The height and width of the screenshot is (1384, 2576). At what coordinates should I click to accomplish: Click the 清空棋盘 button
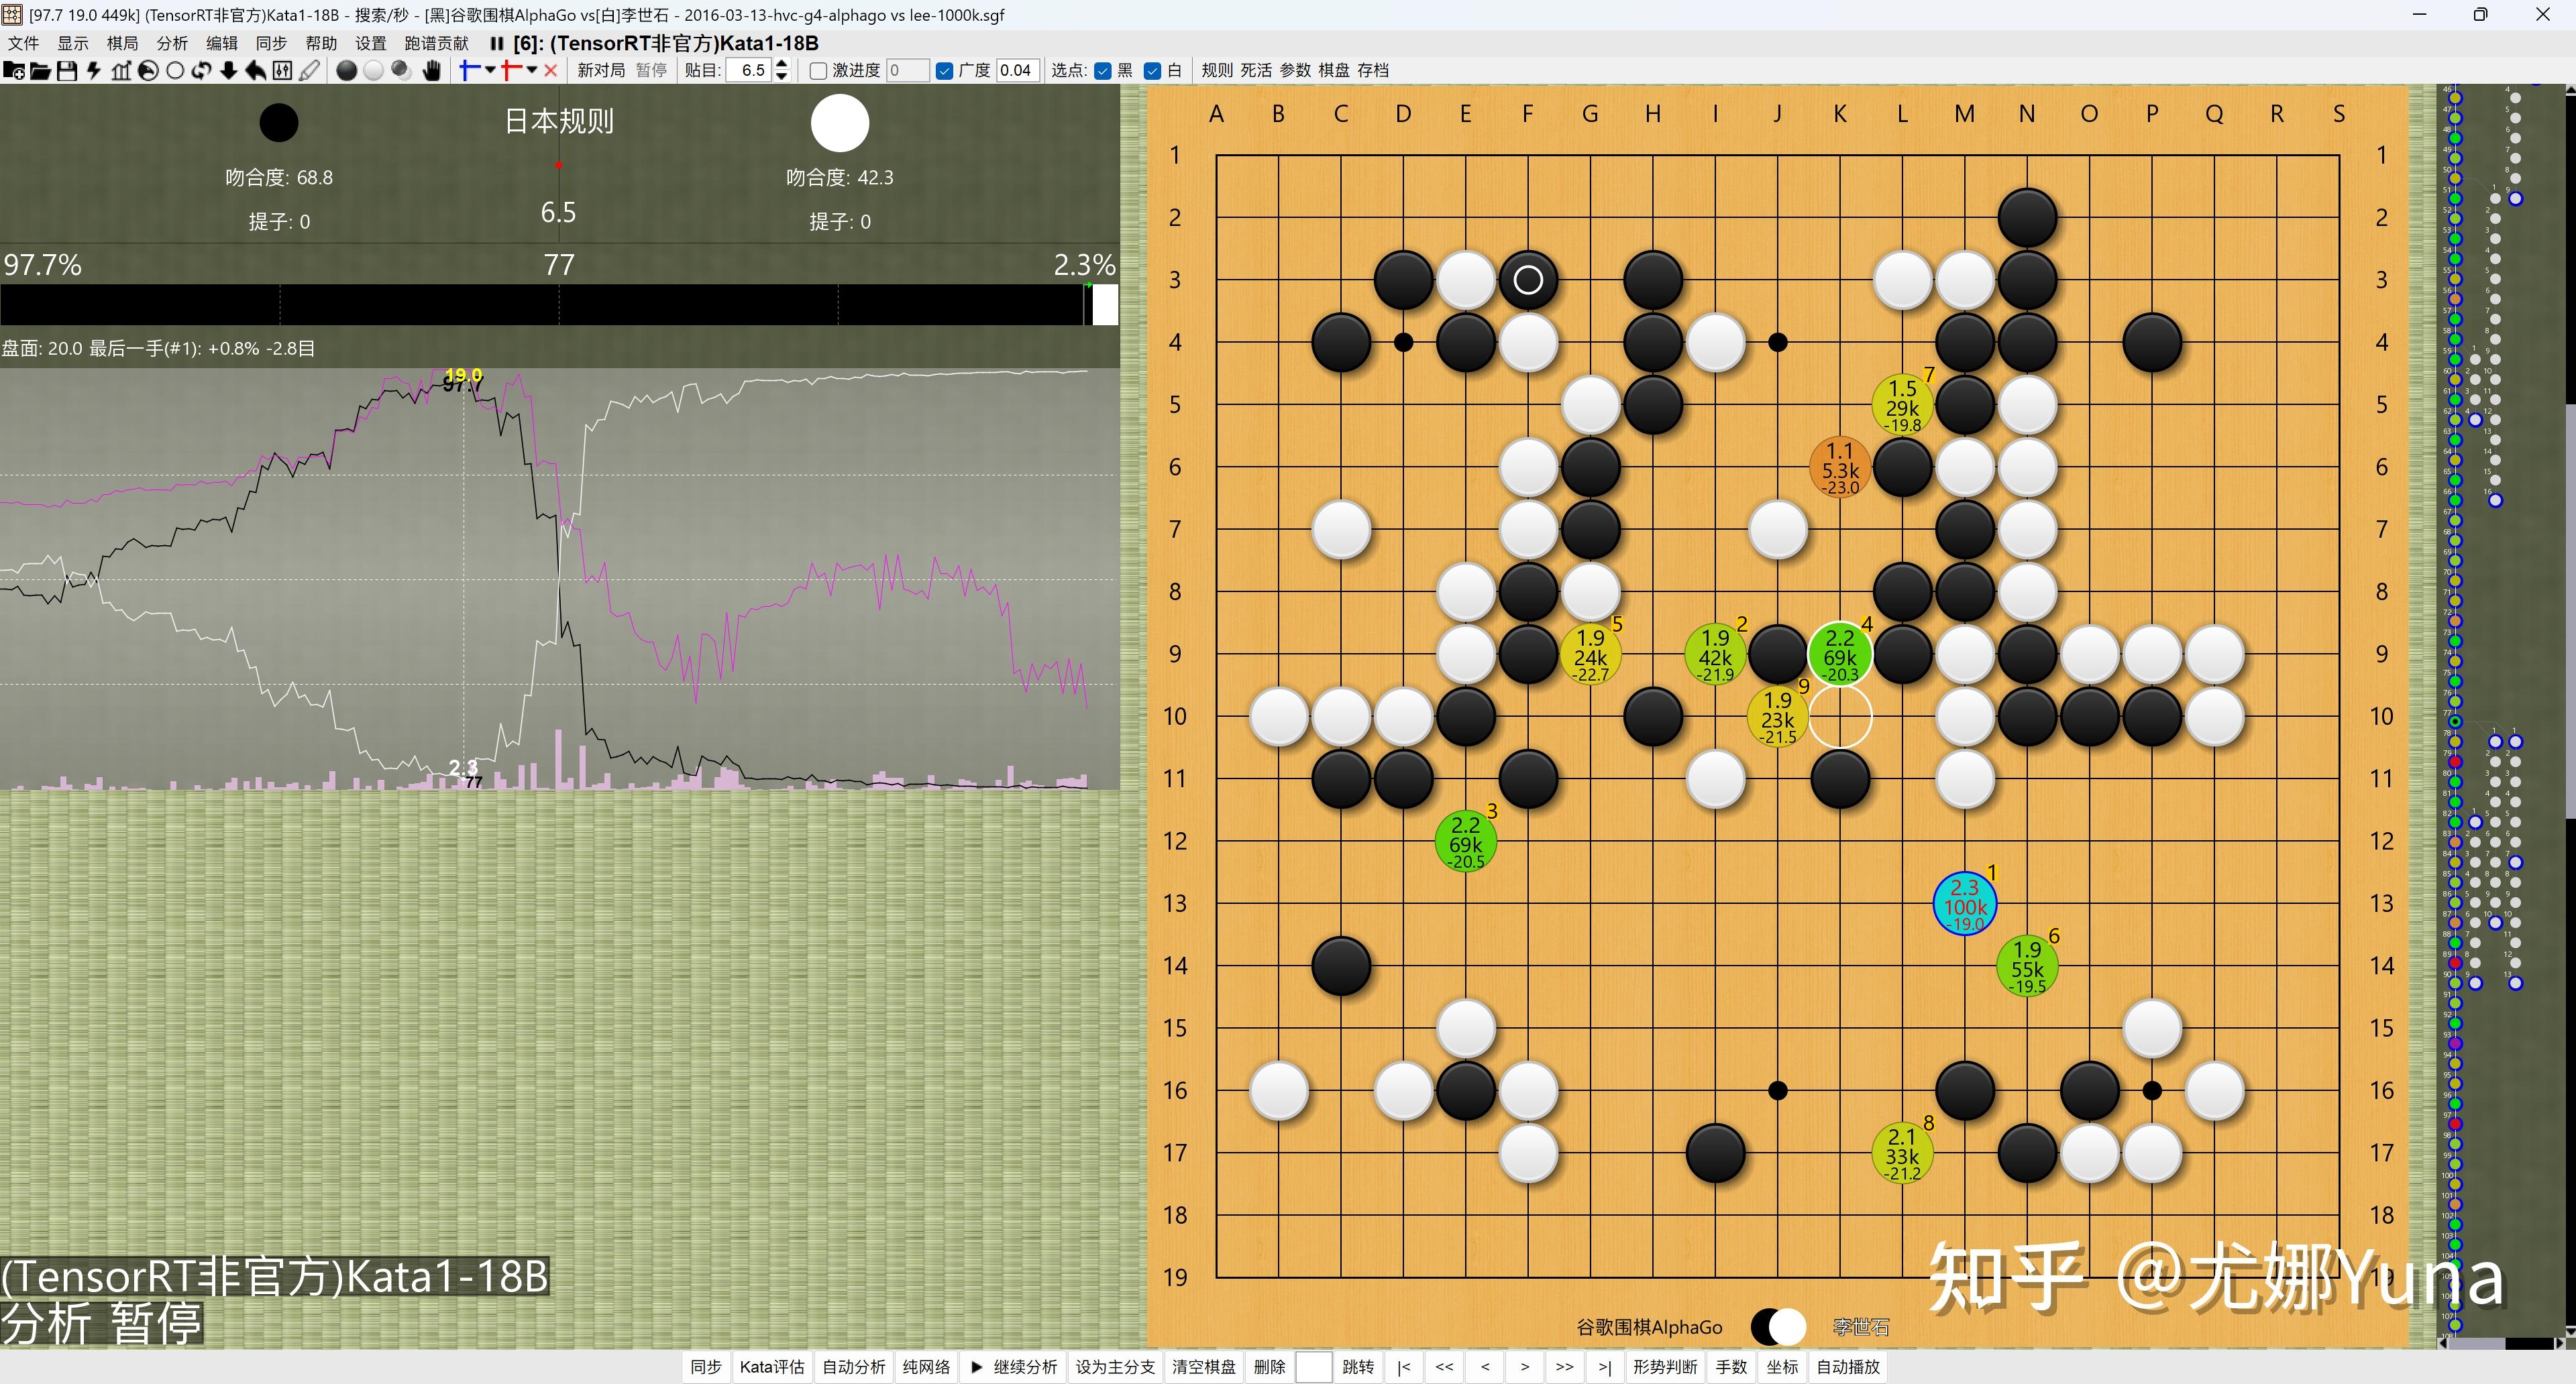1204,1366
